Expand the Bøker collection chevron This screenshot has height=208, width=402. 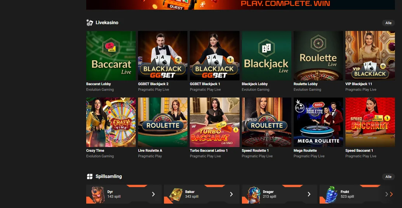pyautogui.click(x=231, y=194)
